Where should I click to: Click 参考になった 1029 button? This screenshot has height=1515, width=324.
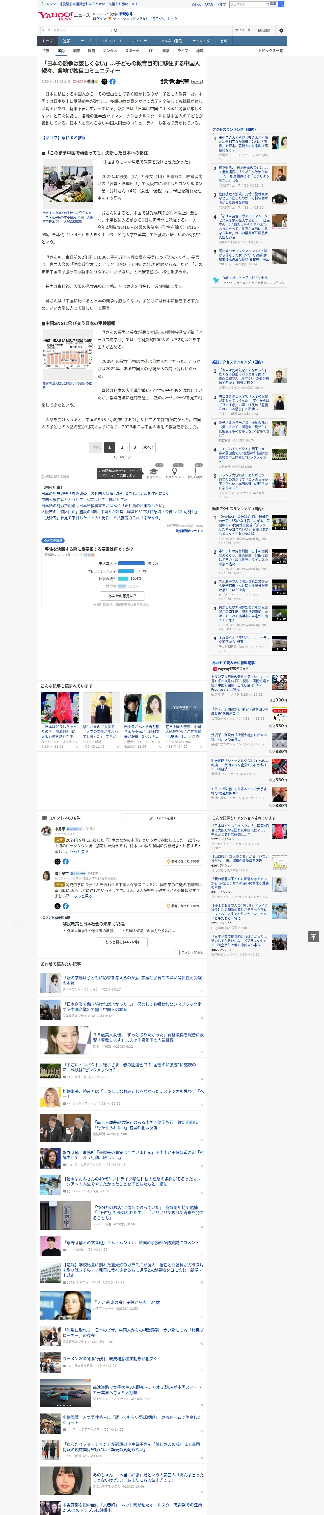[183, 906]
